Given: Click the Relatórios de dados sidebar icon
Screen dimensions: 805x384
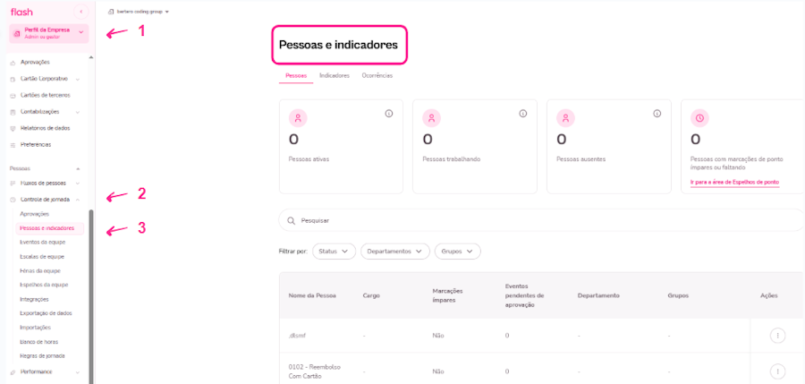Looking at the screenshot, I should coord(13,128).
